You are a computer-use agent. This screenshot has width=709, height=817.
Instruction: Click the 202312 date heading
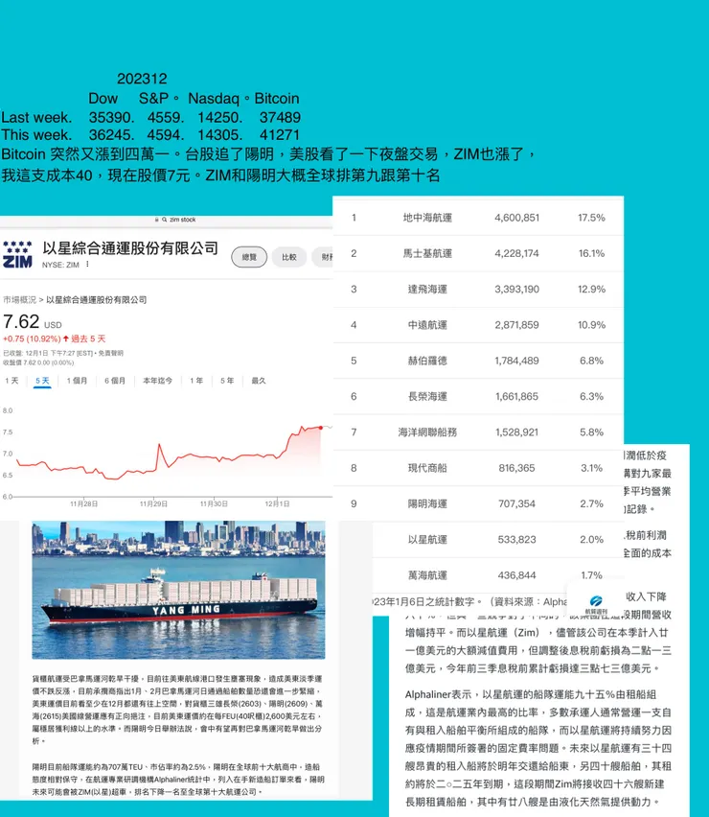(142, 79)
